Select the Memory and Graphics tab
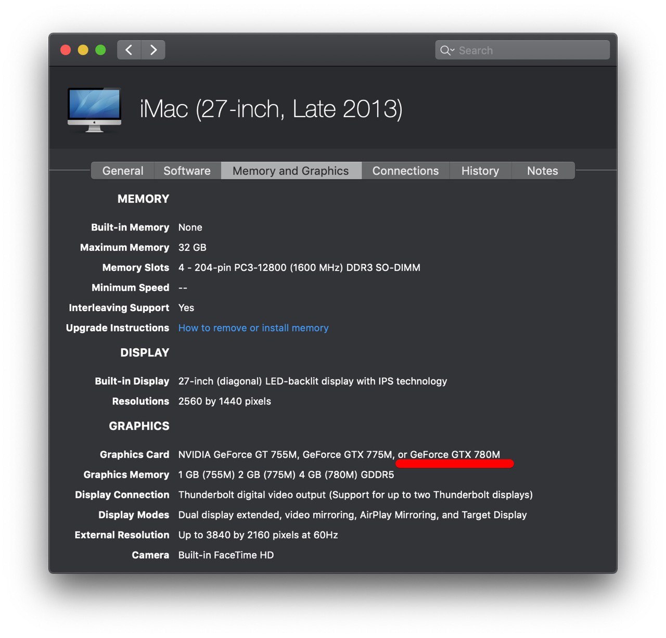 coord(291,171)
